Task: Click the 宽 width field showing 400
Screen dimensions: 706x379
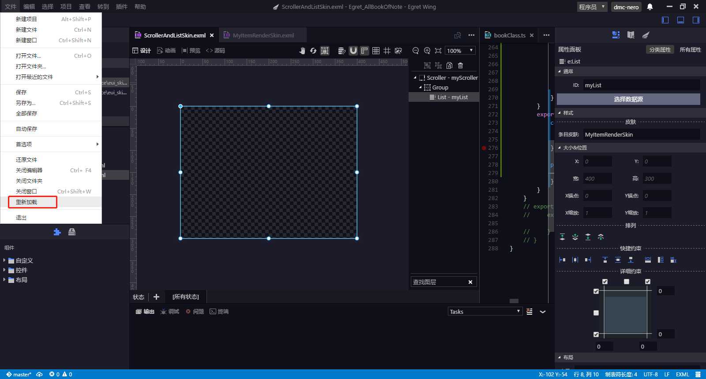Action: point(597,178)
